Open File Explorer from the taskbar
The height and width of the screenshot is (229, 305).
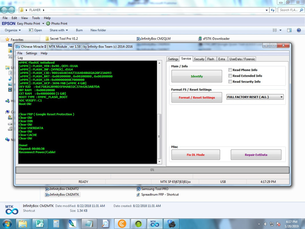[x=23, y=224]
